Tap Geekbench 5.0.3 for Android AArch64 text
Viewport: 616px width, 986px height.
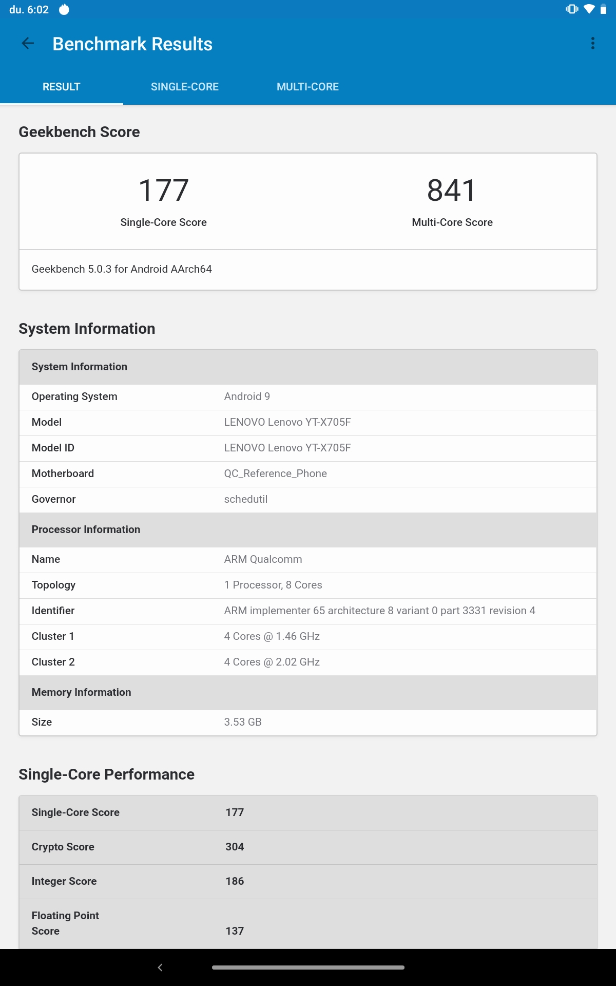click(x=122, y=269)
